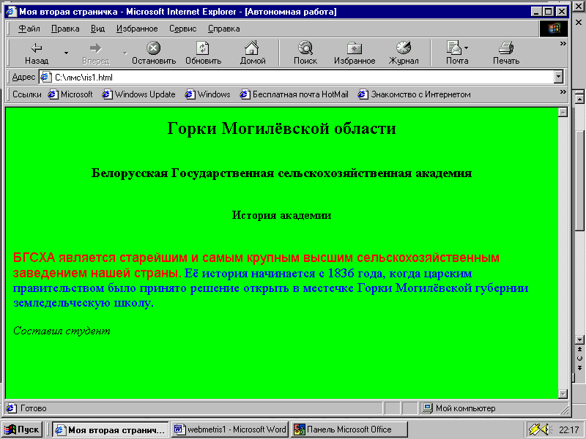
Task: Expand hidden toolbar buttons chevron
Action: [563, 44]
